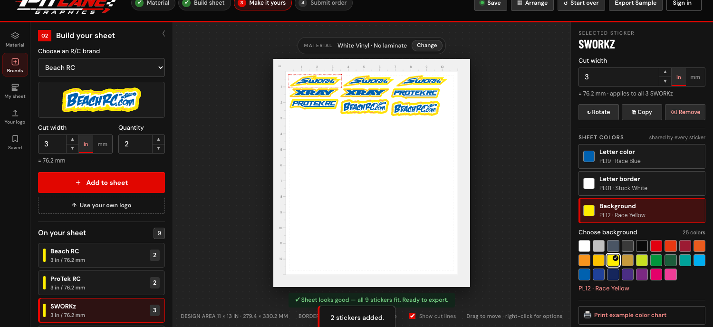
Task: Switch left panel cut width to inches
Action: [x=86, y=144]
